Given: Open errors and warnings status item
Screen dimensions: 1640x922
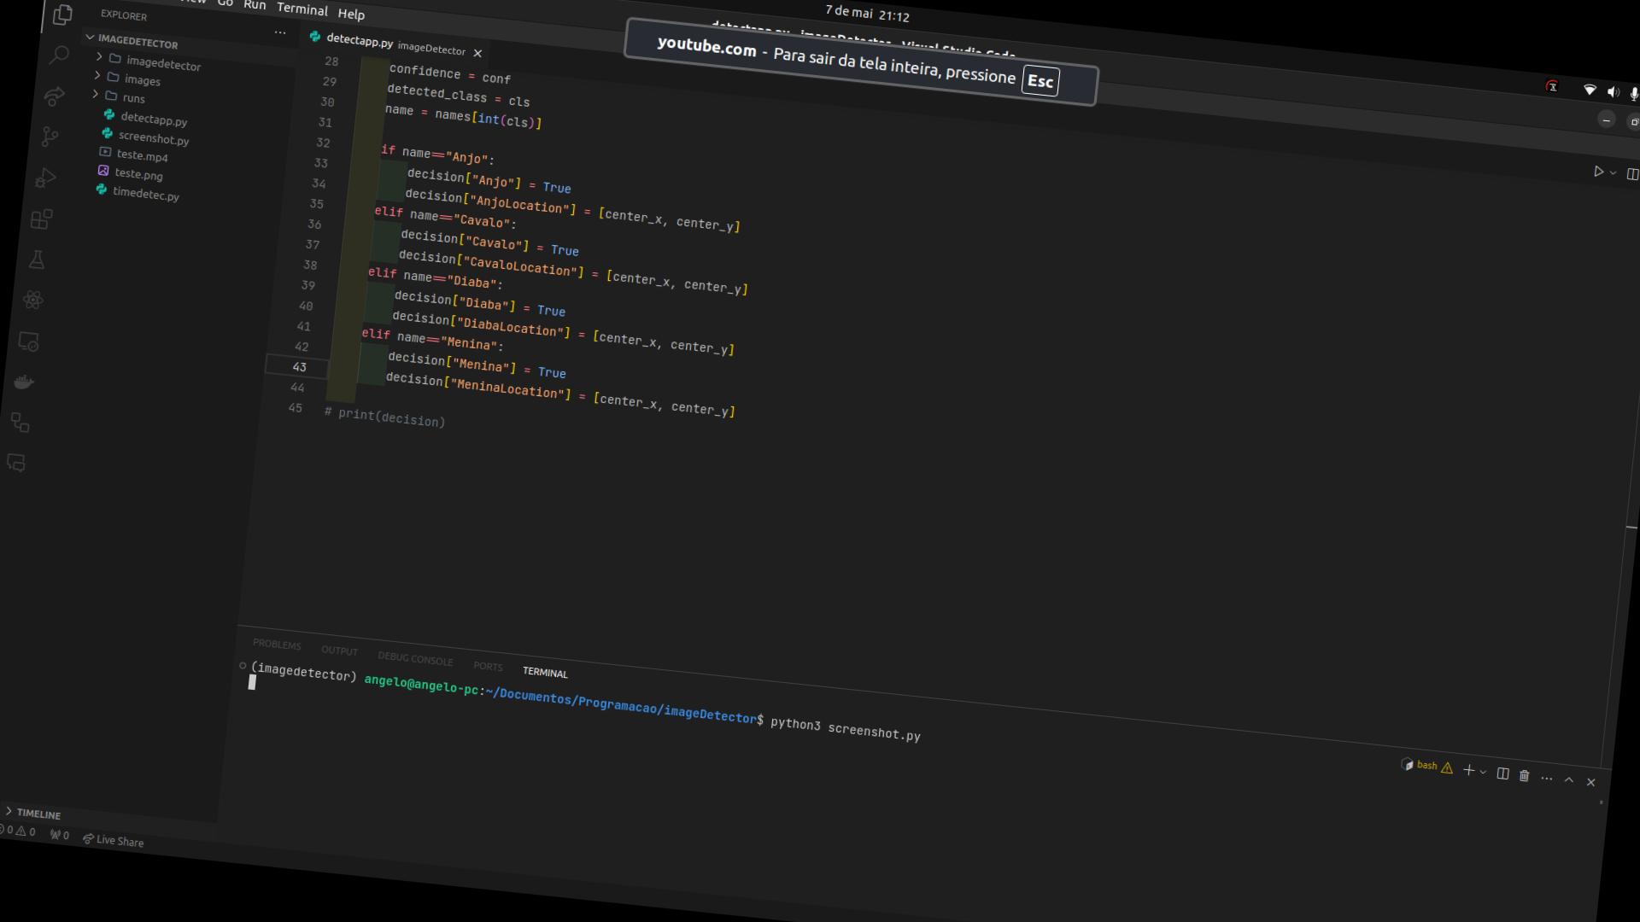Looking at the screenshot, I should tap(19, 831).
